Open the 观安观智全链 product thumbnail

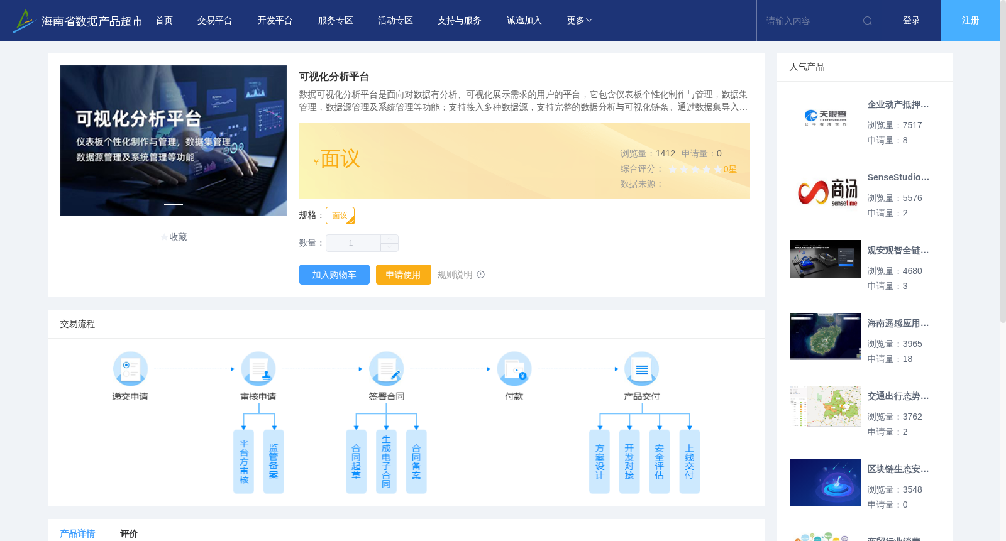826,259
